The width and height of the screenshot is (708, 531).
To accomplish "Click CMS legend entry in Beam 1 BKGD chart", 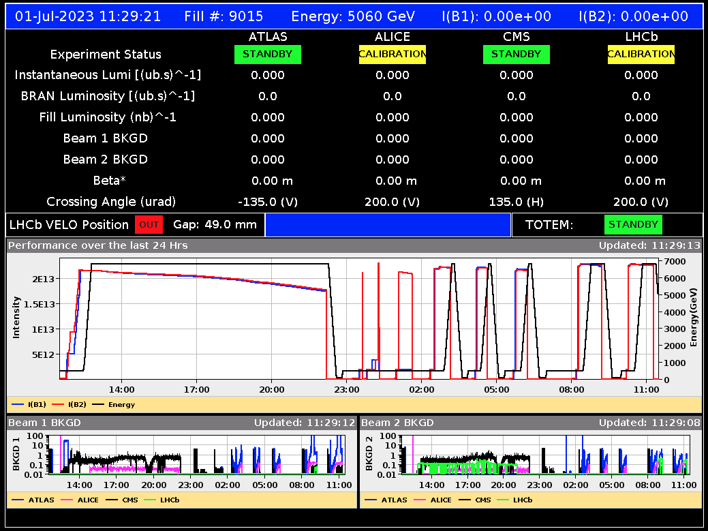I will [x=121, y=500].
